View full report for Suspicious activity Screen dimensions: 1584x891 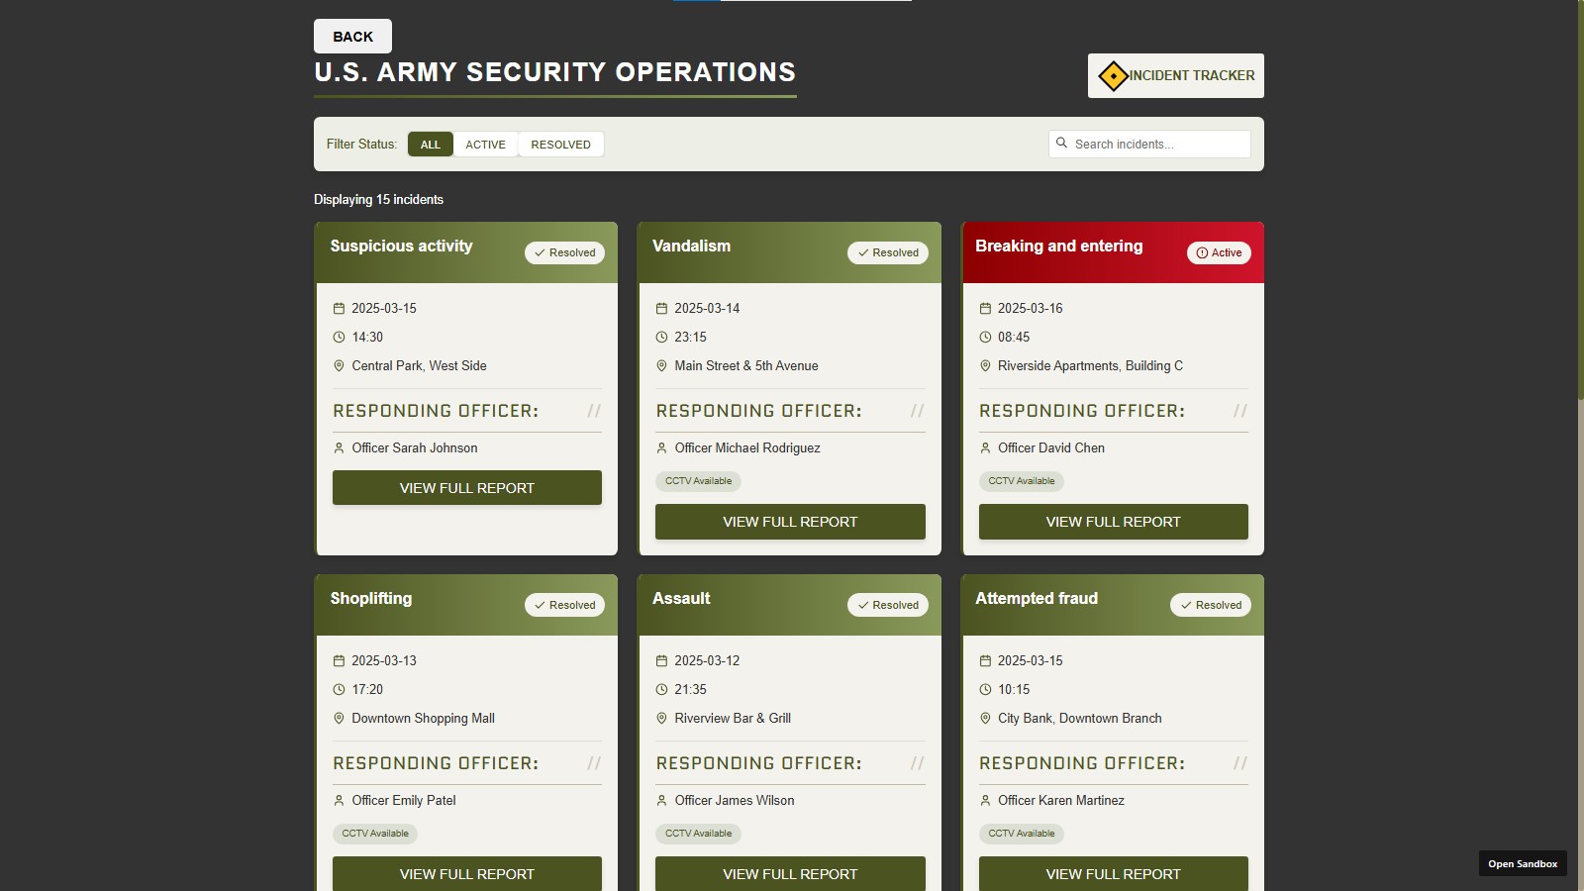pyautogui.click(x=467, y=488)
